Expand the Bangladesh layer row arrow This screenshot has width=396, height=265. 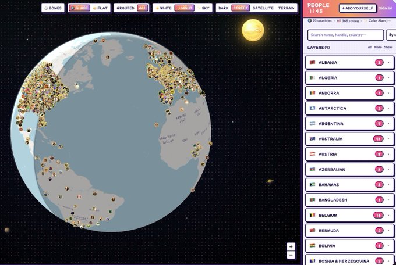click(388, 200)
